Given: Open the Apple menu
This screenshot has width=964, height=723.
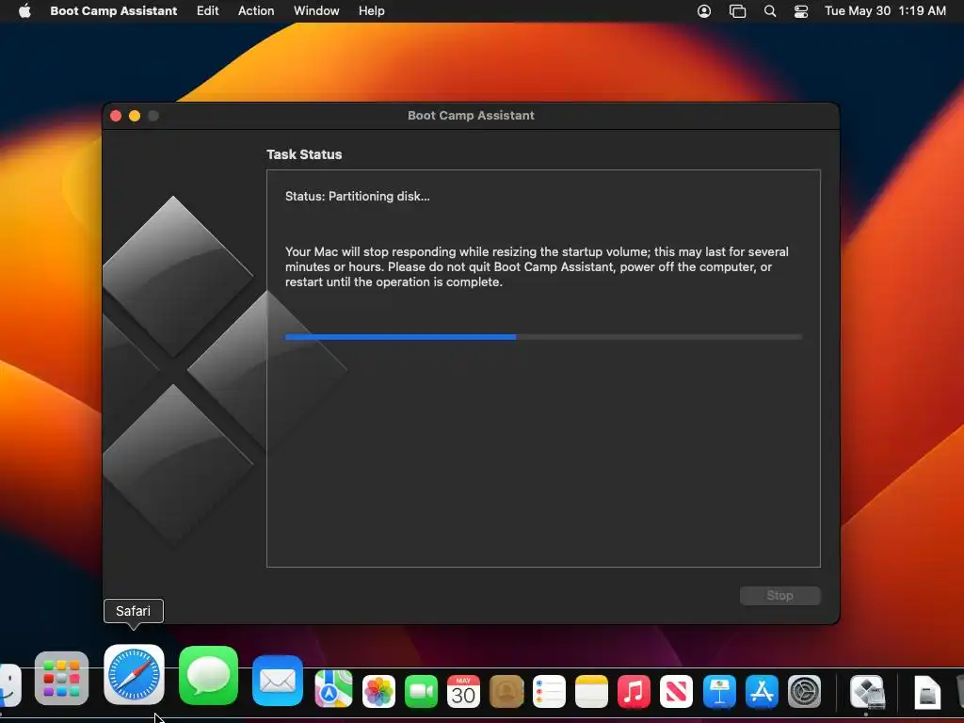Looking at the screenshot, I should click(x=24, y=10).
